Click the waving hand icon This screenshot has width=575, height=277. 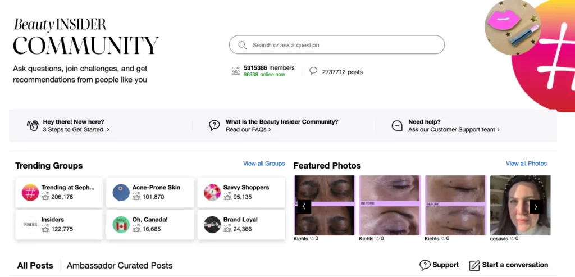33,125
